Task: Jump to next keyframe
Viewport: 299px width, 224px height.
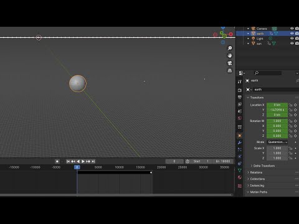Action: 88,161
